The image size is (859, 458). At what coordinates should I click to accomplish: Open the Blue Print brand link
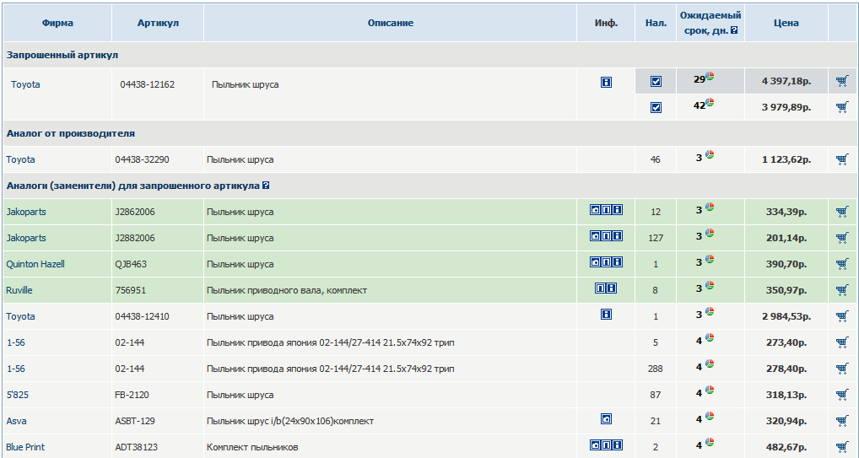click(x=26, y=447)
